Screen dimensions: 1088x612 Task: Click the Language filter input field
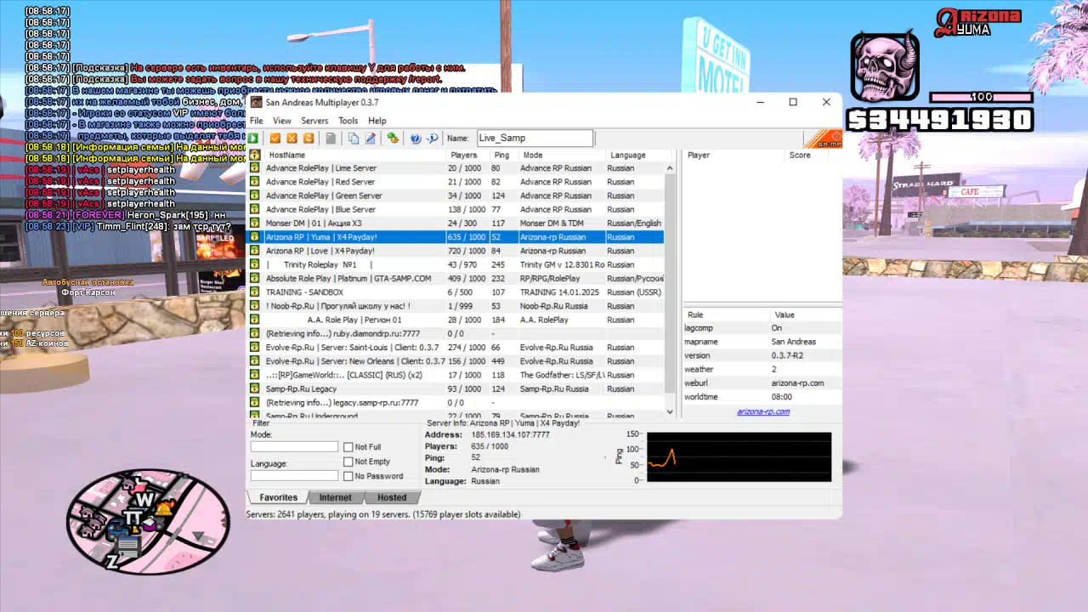click(294, 476)
